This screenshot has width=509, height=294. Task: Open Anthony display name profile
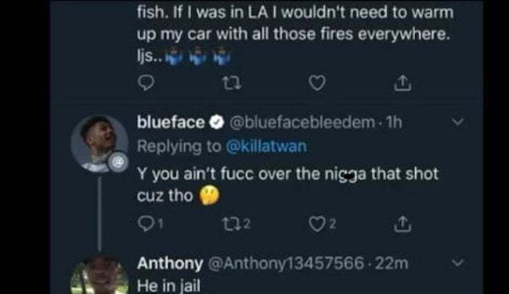(x=170, y=263)
